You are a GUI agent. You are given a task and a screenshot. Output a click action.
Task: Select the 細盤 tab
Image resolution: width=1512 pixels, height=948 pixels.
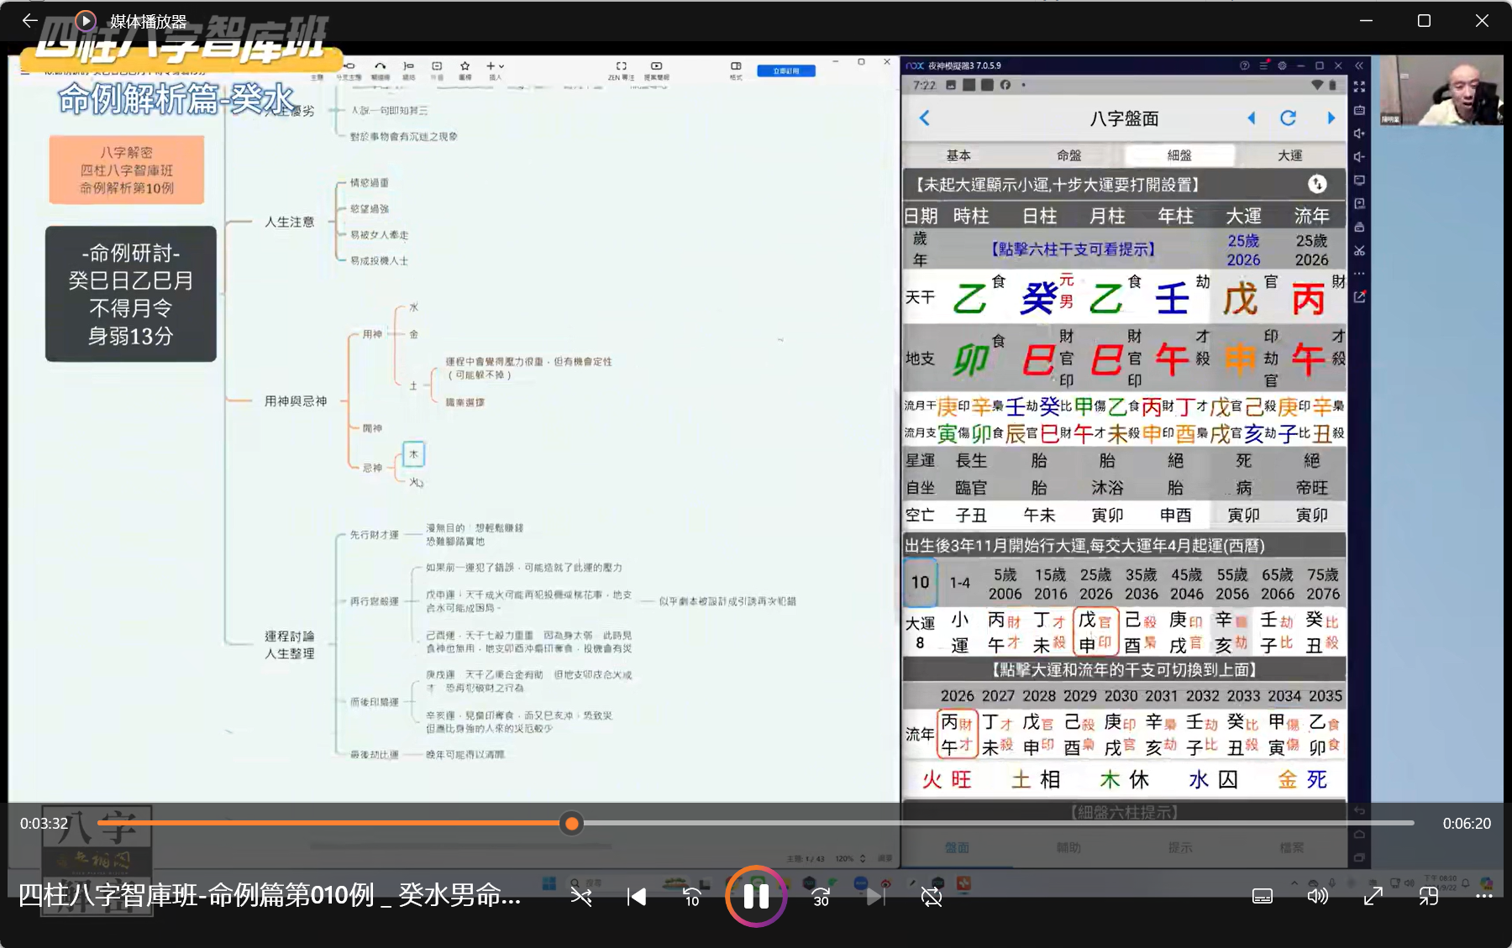coord(1179,155)
